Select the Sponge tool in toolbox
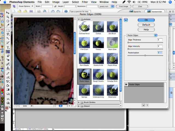This screenshot has height=131, width=175. (x=8, y=103)
